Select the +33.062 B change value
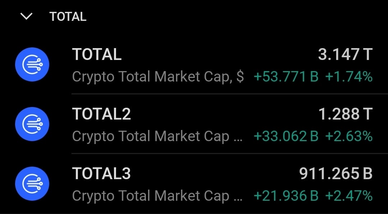388x214 pixels. coord(286,136)
